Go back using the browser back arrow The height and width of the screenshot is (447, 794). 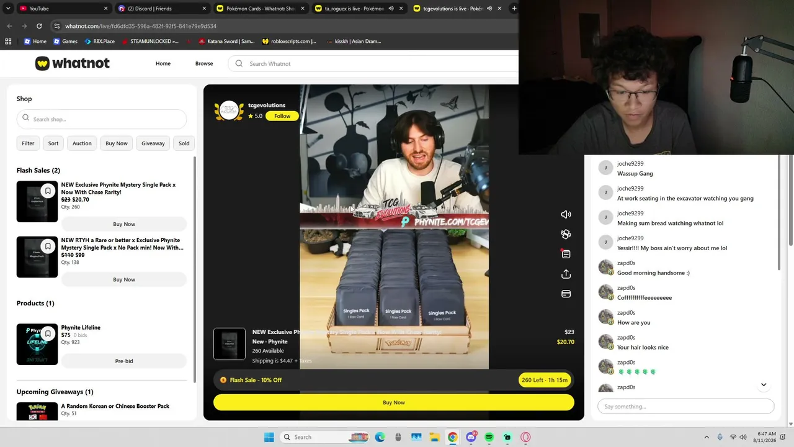9,26
